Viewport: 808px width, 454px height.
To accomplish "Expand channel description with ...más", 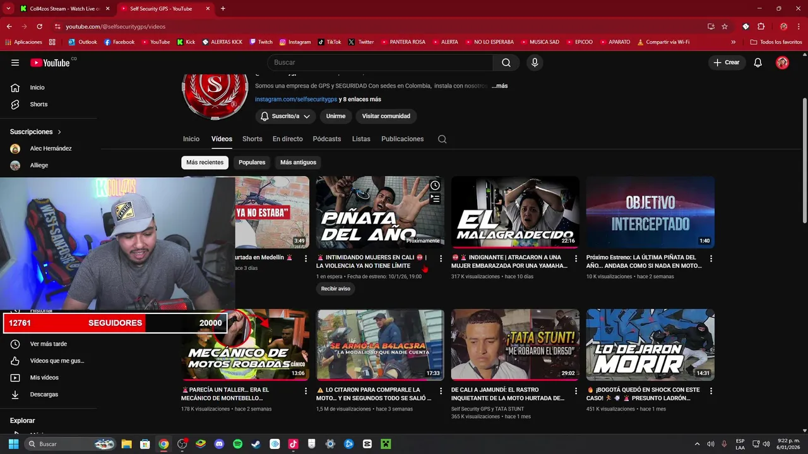I will tap(499, 86).
